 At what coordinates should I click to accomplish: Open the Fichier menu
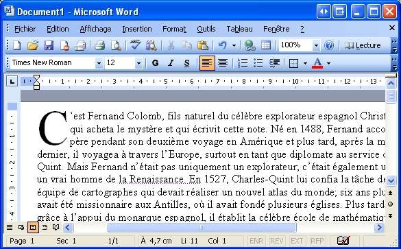25,29
